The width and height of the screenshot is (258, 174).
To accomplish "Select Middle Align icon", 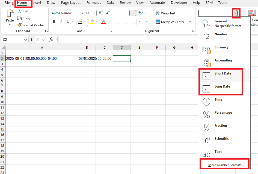I will 126,13.
